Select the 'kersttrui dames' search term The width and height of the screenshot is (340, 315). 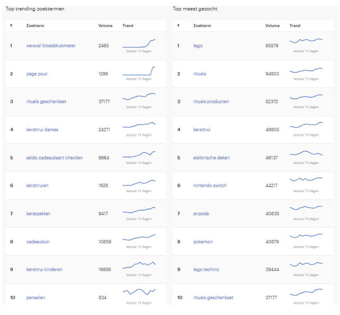click(42, 130)
